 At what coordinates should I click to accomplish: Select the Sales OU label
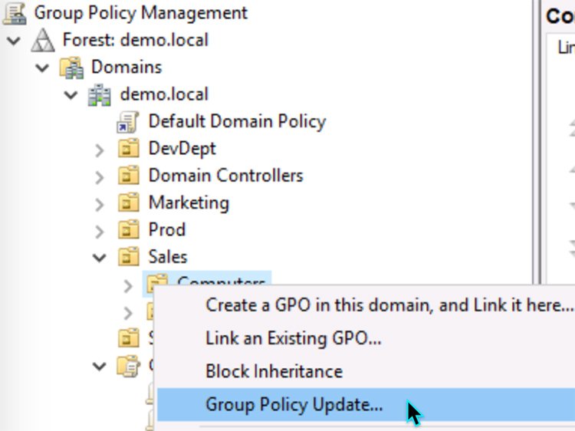[x=168, y=257]
